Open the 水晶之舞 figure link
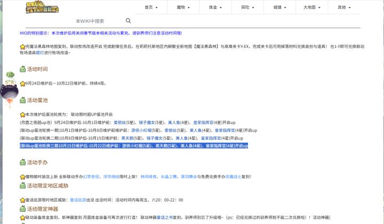This screenshot has height=224, width=384. (169, 177)
